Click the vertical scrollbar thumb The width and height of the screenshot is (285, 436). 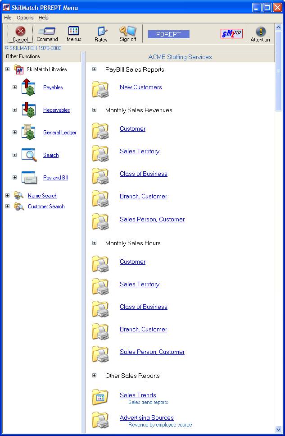pos(278,71)
